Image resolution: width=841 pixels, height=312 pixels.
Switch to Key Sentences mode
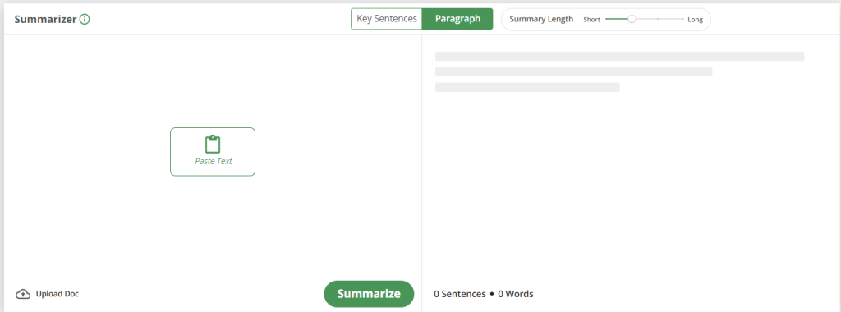387,19
